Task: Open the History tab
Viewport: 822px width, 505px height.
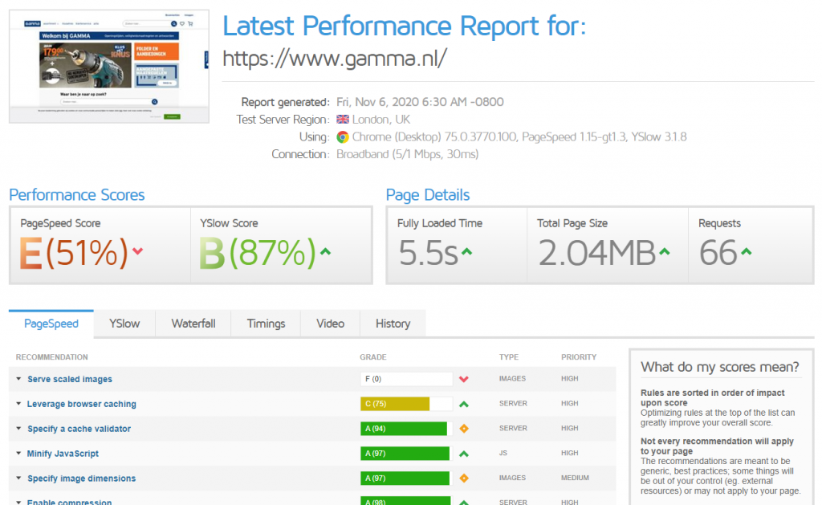Action: click(393, 324)
